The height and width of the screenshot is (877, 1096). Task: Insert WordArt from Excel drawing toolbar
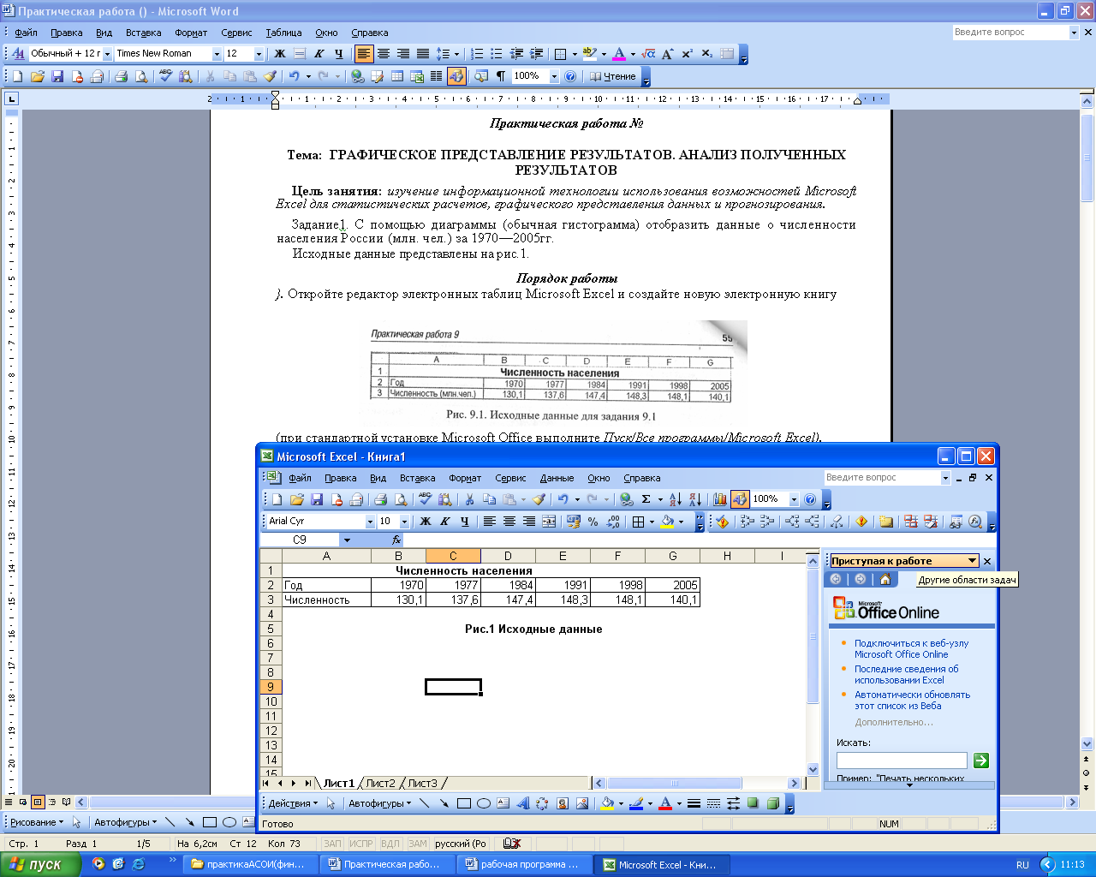point(522,803)
